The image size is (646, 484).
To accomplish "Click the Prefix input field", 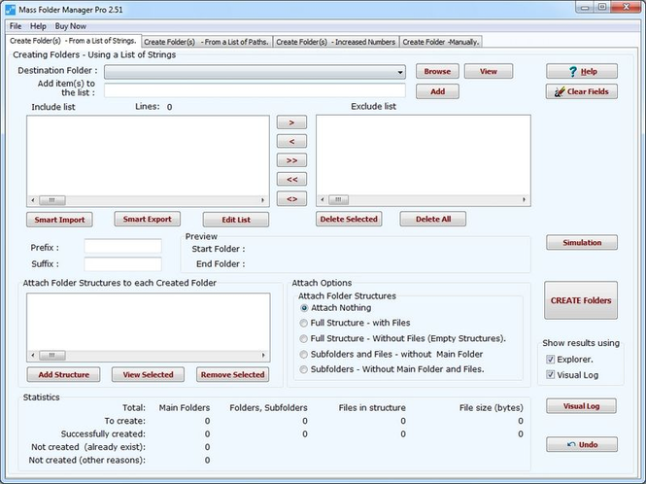I will [x=122, y=247].
